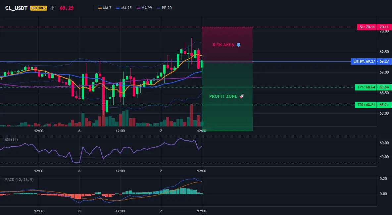
Task: Click the 69.50 price axis value
Action: (384, 52)
